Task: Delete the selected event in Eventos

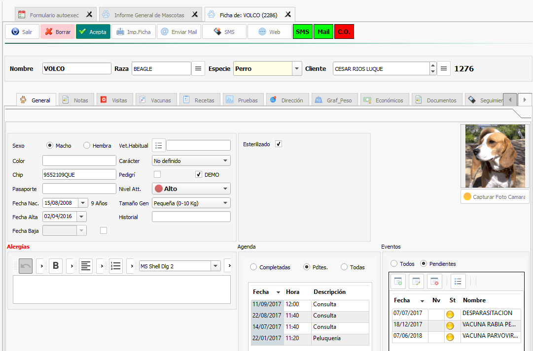Action: point(435,282)
